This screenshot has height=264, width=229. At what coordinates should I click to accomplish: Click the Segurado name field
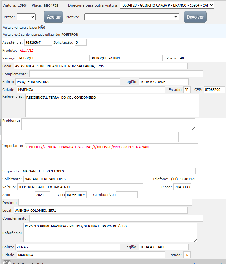click(109, 171)
